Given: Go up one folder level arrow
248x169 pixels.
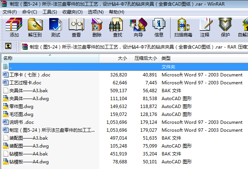Looking at the screenshot, I should (8, 46).
